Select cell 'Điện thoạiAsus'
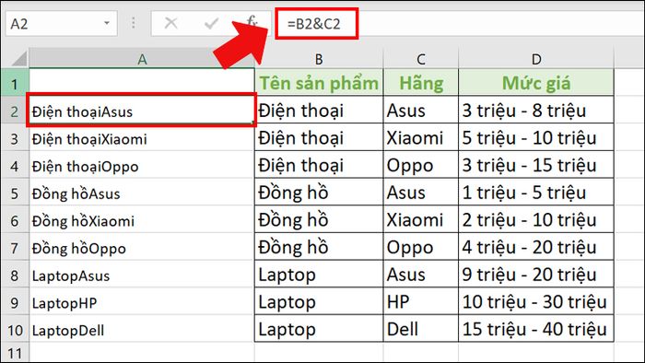Image resolution: width=645 pixels, height=363 pixels. pos(142,111)
